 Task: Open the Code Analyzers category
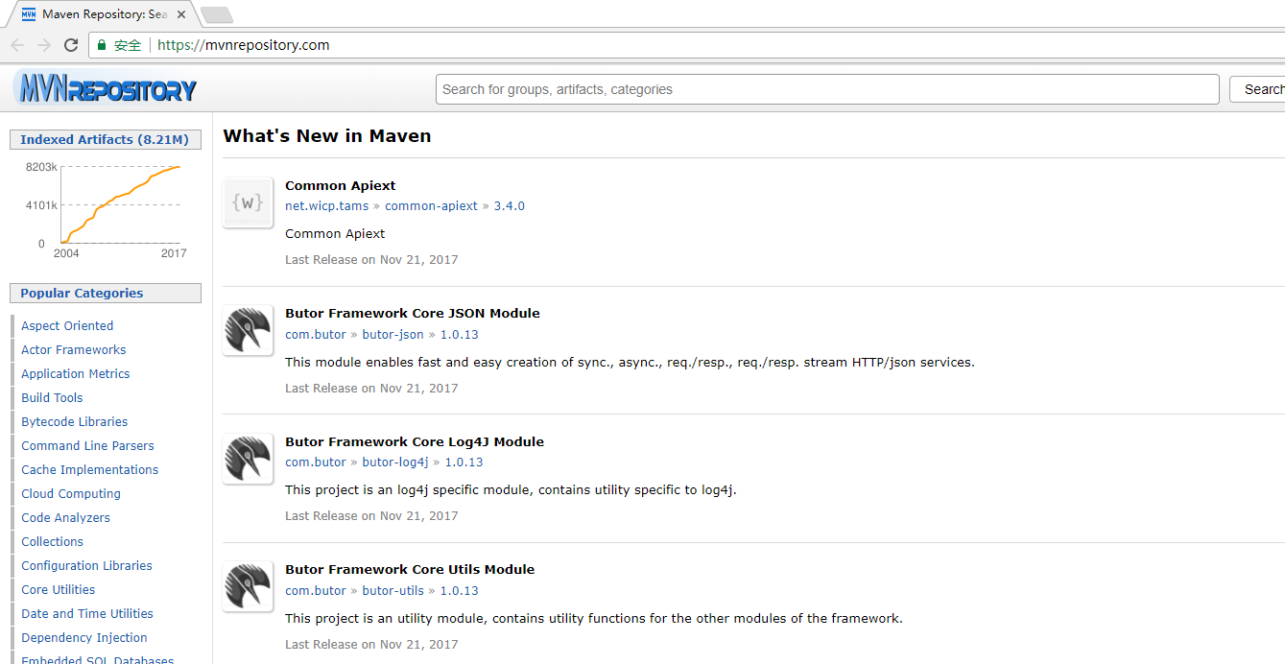[66, 518]
